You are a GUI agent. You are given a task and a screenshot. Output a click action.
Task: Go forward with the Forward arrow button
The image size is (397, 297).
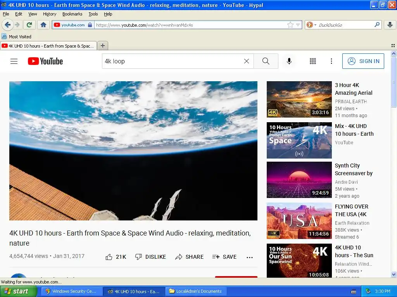click(17, 25)
